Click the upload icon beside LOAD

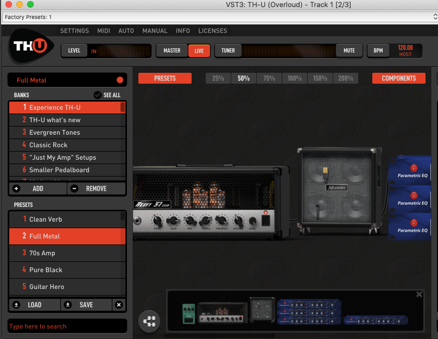pos(16,305)
